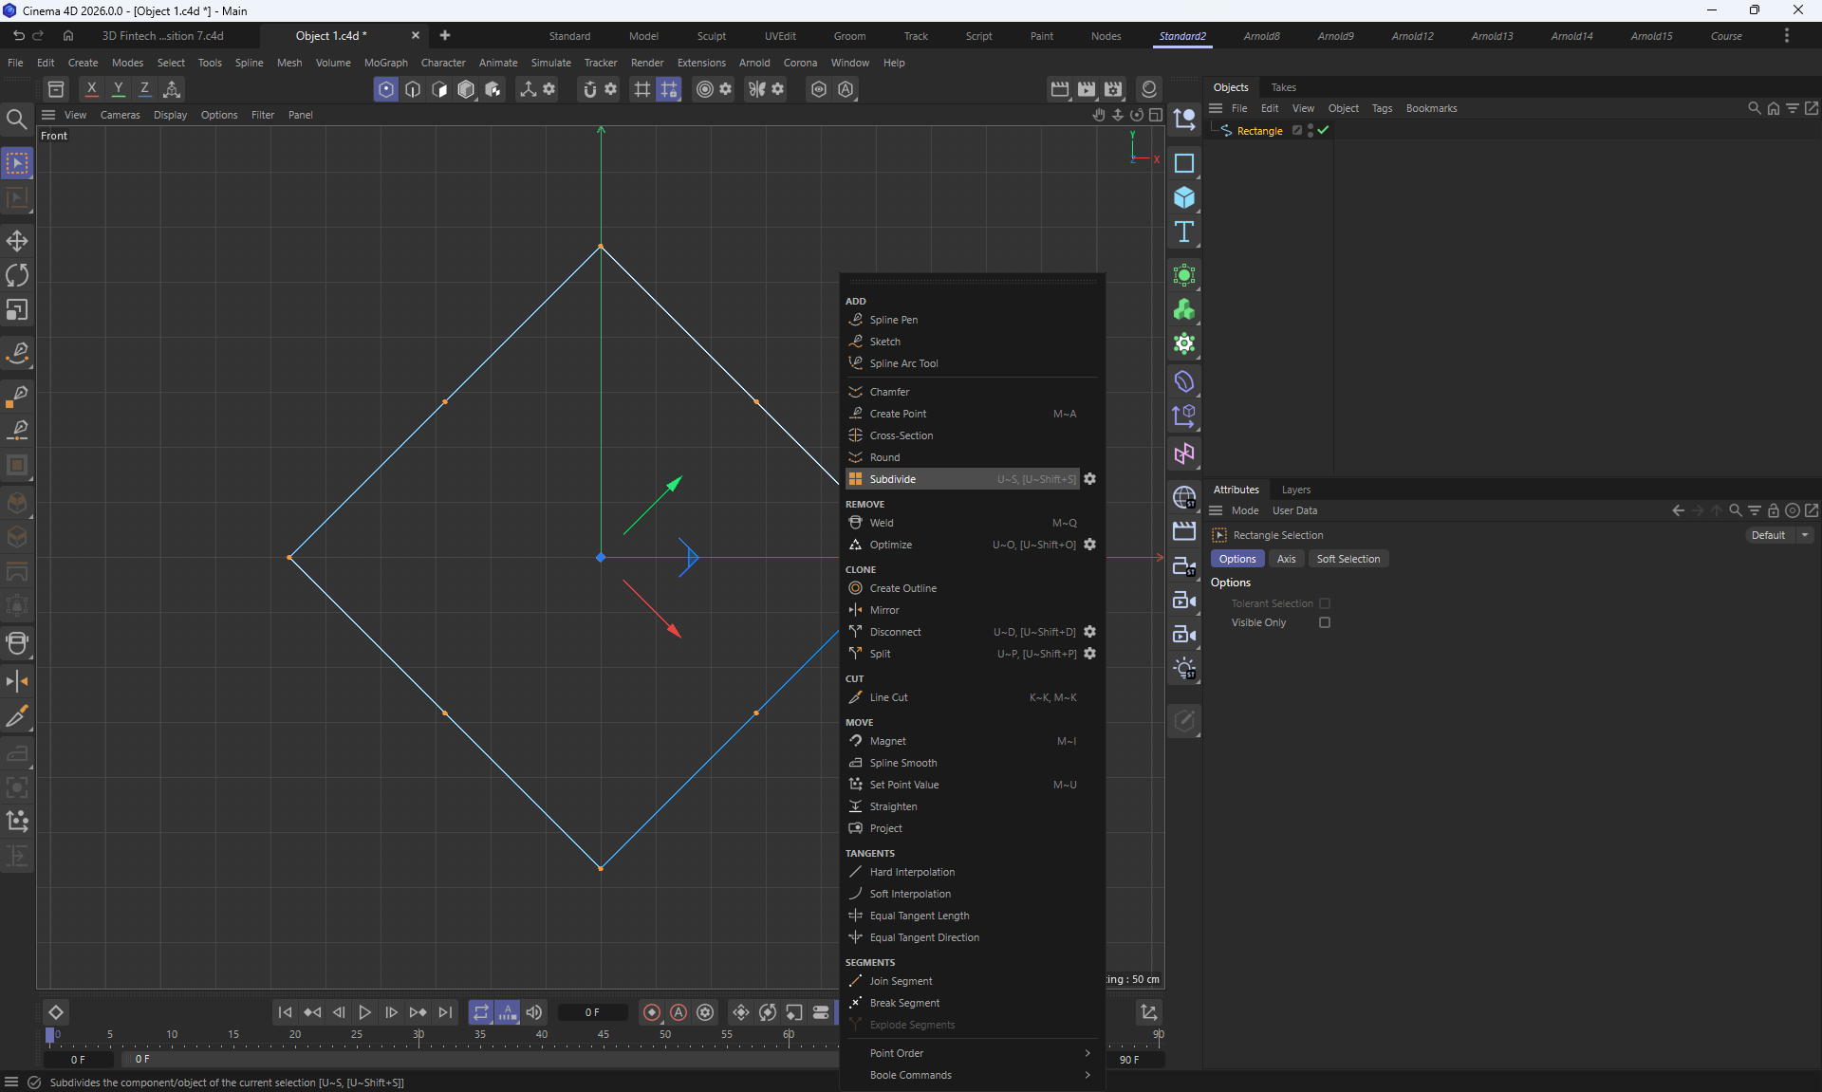Switch to Soft Selection tab
1822x1092 pixels.
click(x=1348, y=559)
